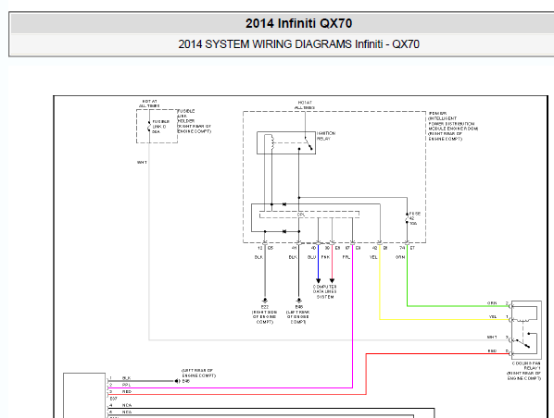
Task: Click 'HOT AT ALL TIMES' above fusible link
Action: click(x=149, y=104)
